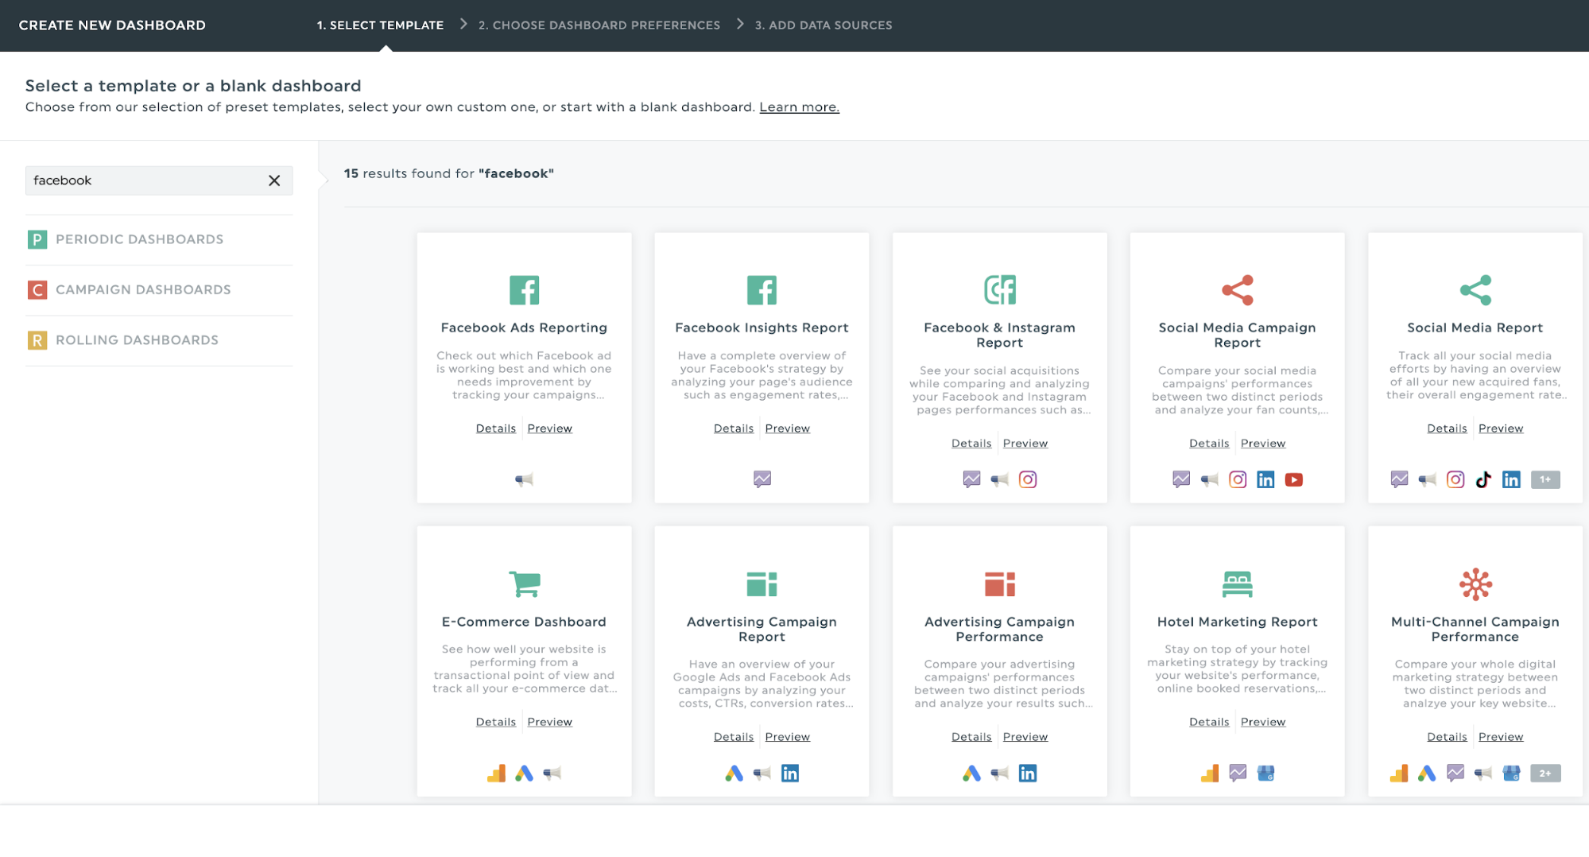The image size is (1589, 857).
Task: Preview the Hotel Marketing Report template
Action: [x=1263, y=722]
